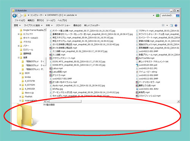The height and width of the screenshot is (141, 190).
Task: Open the 編集(E) menu
Action: (x=31, y=20)
